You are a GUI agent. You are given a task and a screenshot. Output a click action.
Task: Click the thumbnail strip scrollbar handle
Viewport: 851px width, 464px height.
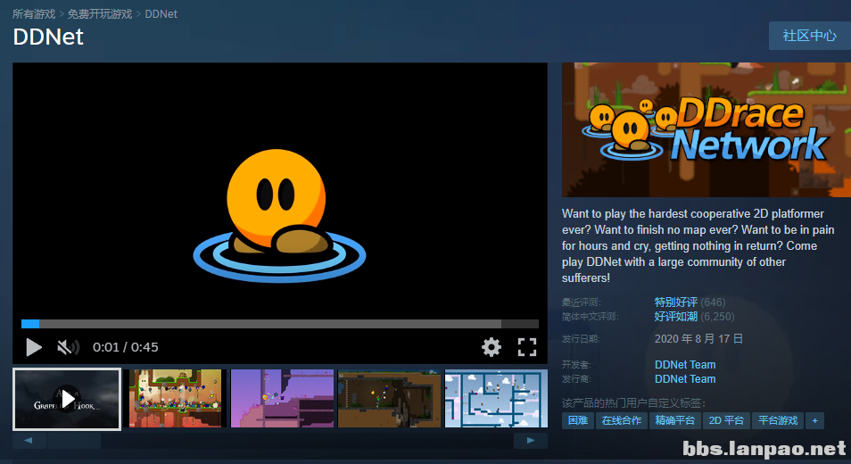coord(74,440)
